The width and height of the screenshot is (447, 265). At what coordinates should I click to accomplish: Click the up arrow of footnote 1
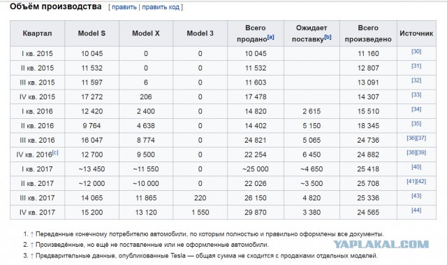[x=32, y=234]
